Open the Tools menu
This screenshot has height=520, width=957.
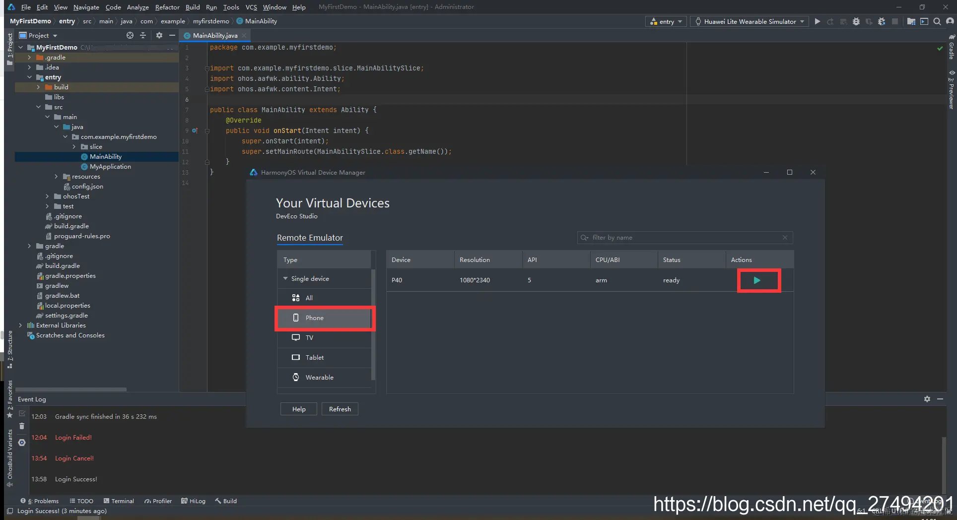point(231,7)
